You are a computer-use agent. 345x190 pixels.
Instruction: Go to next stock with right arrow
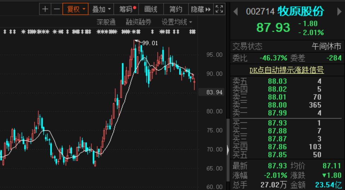[x=339, y=12]
